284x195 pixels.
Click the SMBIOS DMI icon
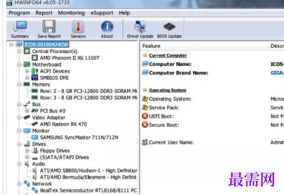point(35,78)
